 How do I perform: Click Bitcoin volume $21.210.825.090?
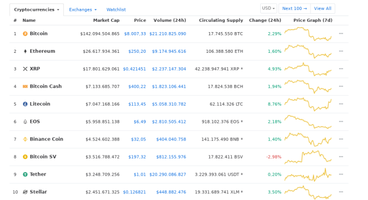coord(168,34)
